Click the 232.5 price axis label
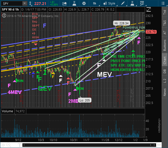This screenshot has width=168, height=148. click(149, 16)
